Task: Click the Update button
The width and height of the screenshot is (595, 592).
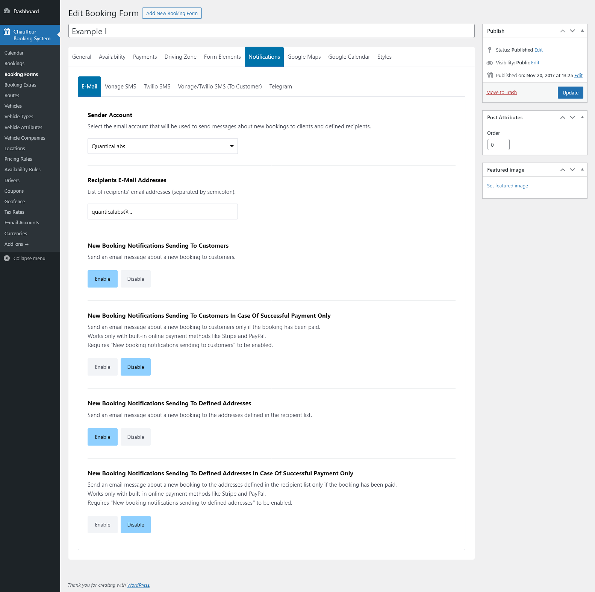Action: click(x=571, y=93)
